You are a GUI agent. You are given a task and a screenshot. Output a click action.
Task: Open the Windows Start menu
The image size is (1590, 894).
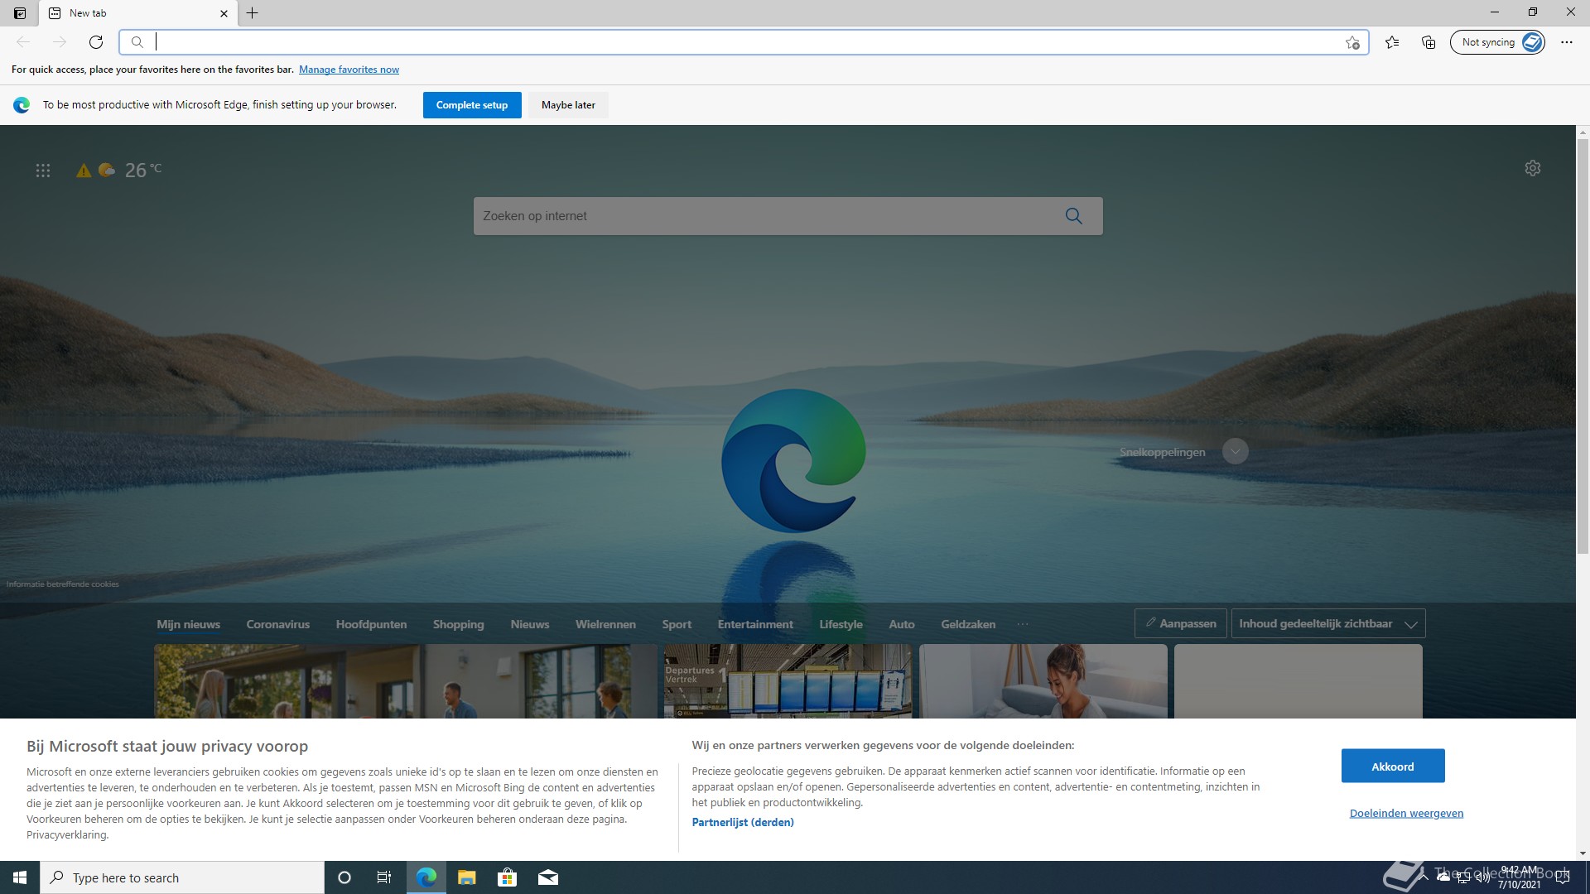(20, 877)
